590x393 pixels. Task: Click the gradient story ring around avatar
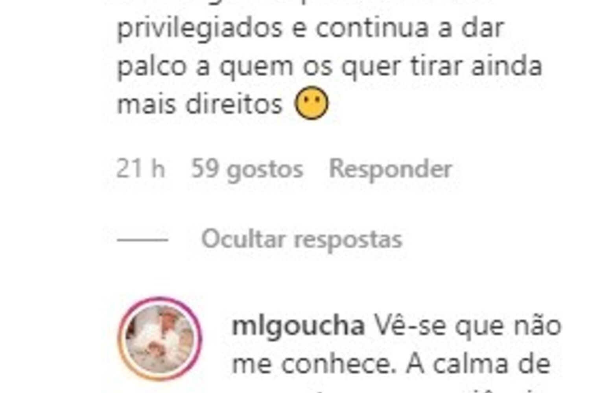click(159, 338)
